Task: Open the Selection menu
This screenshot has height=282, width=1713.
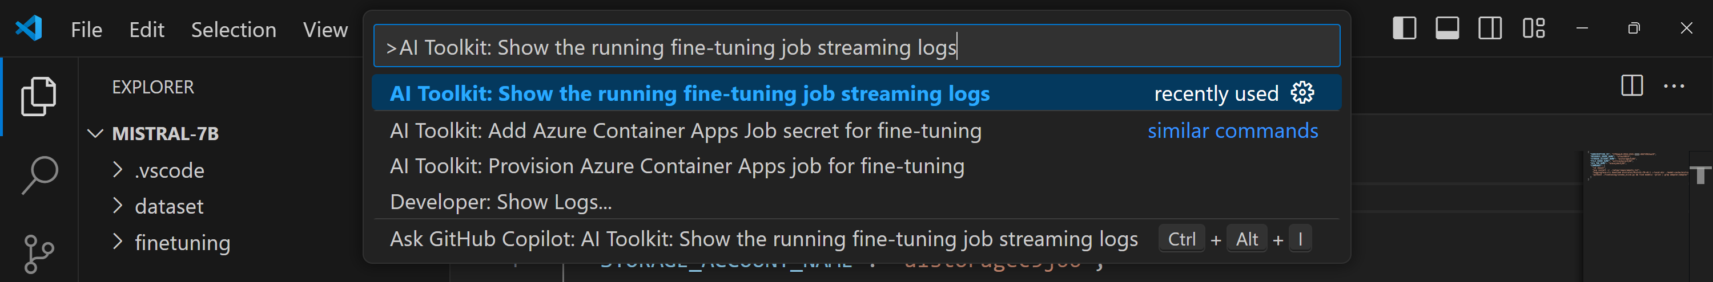Action: pos(234,30)
